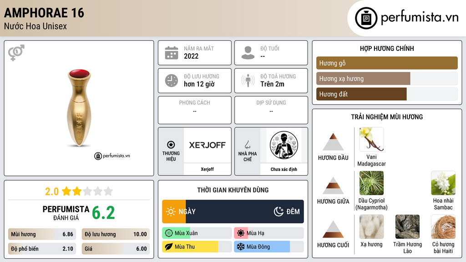Click the perfumista.vn watermark under bottle
466x262 pixels.
point(112,156)
